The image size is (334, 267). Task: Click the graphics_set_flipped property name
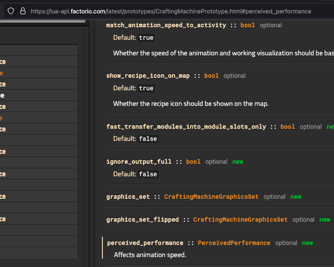coord(142,219)
